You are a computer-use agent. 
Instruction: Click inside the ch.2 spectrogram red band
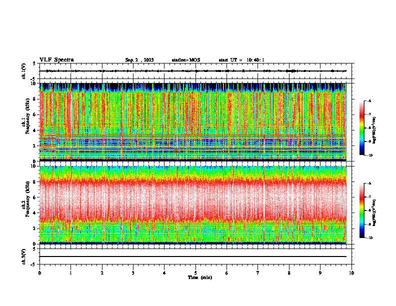(x=192, y=199)
